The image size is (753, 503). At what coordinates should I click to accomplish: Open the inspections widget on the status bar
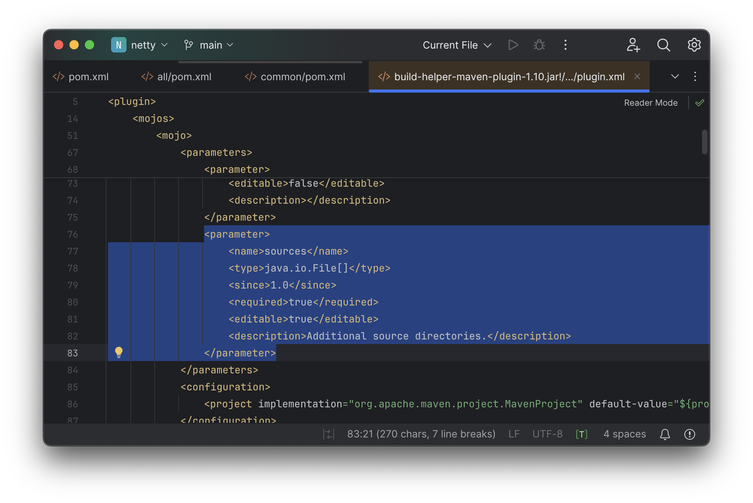click(x=690, y=434)
